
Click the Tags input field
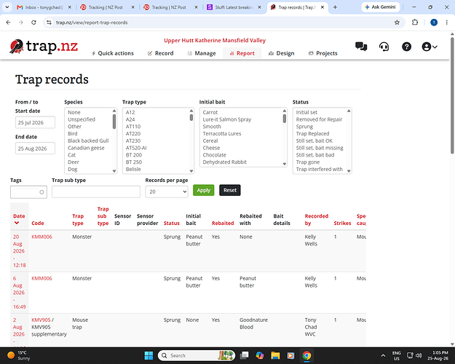coord(28,192)
